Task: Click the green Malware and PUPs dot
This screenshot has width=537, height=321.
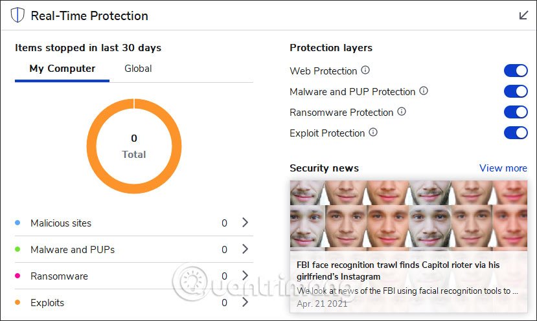Action: [x=17, y=250]
